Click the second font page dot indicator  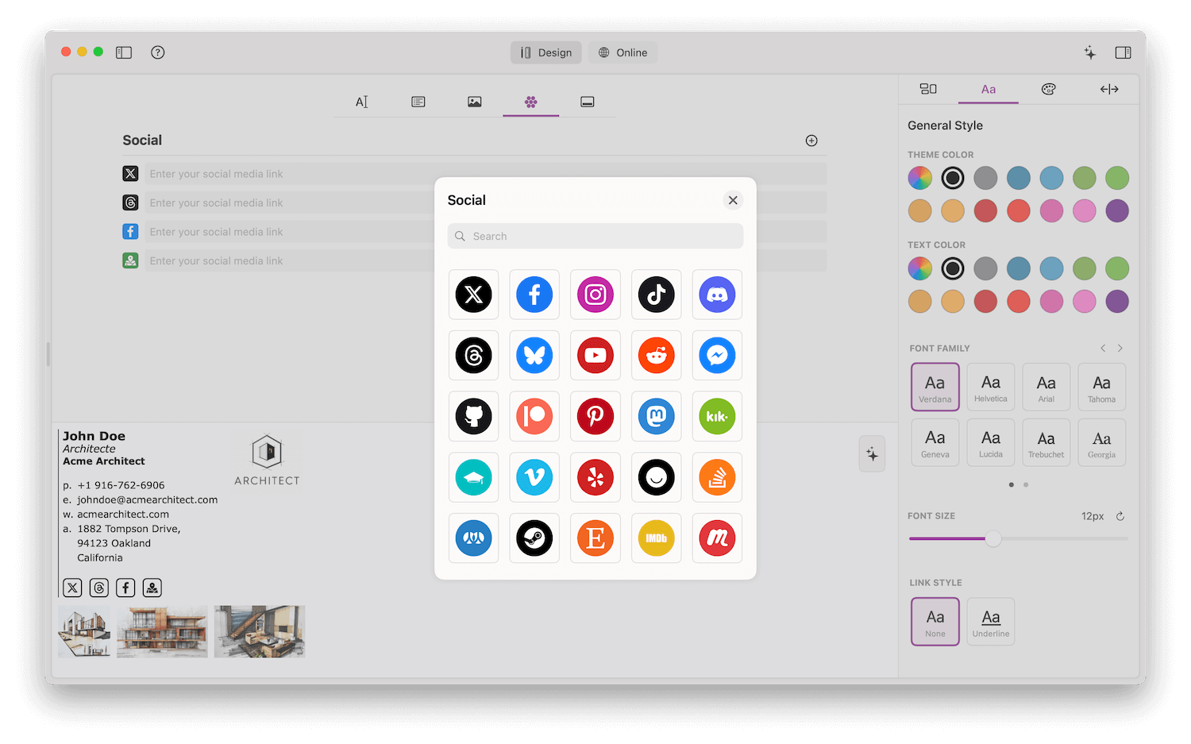[1026, 484]
